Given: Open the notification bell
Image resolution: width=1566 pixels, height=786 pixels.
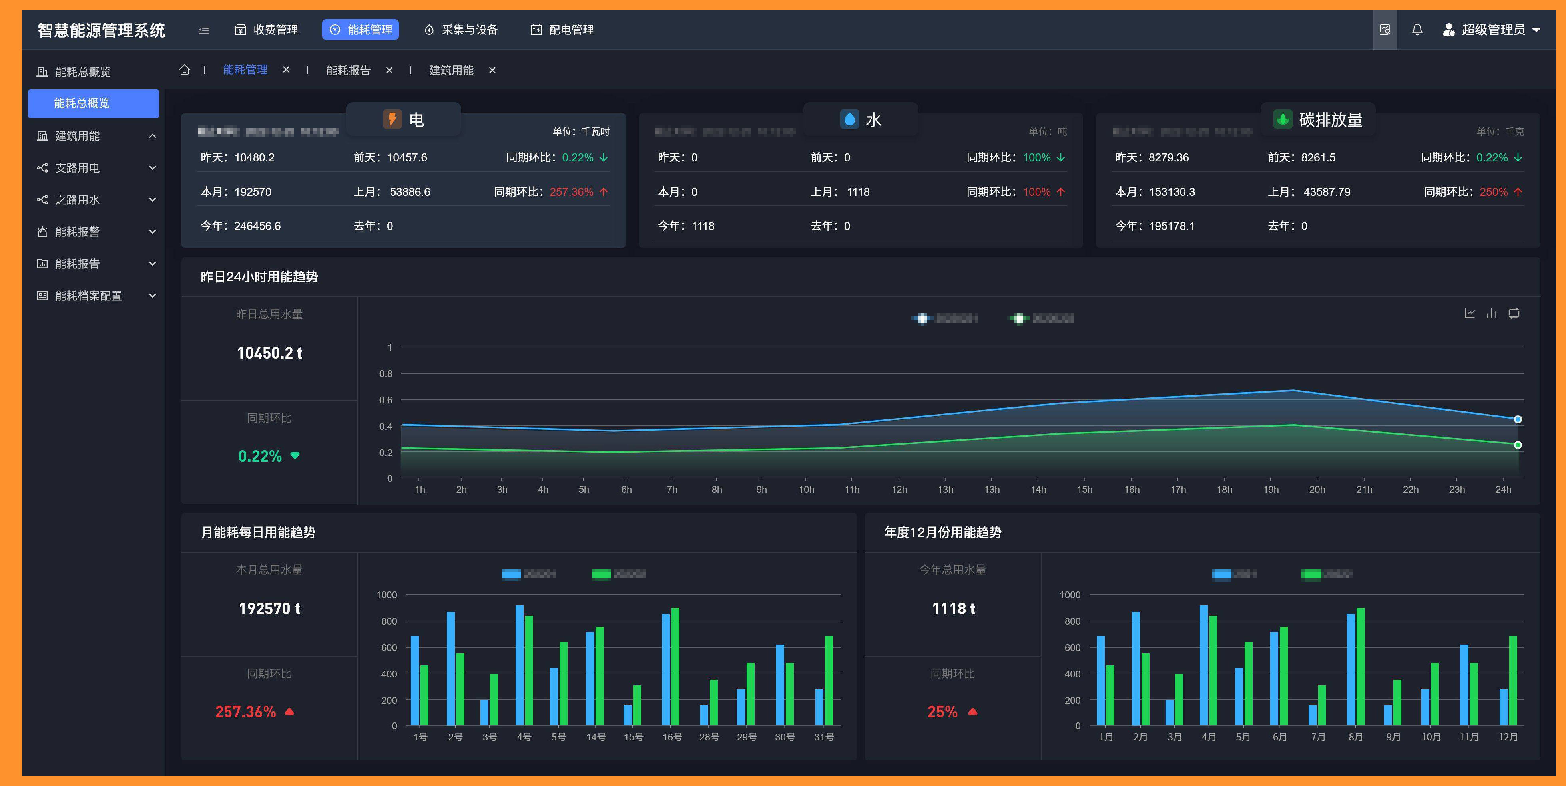Looking at the screenshot, I should coord(1417,29).
